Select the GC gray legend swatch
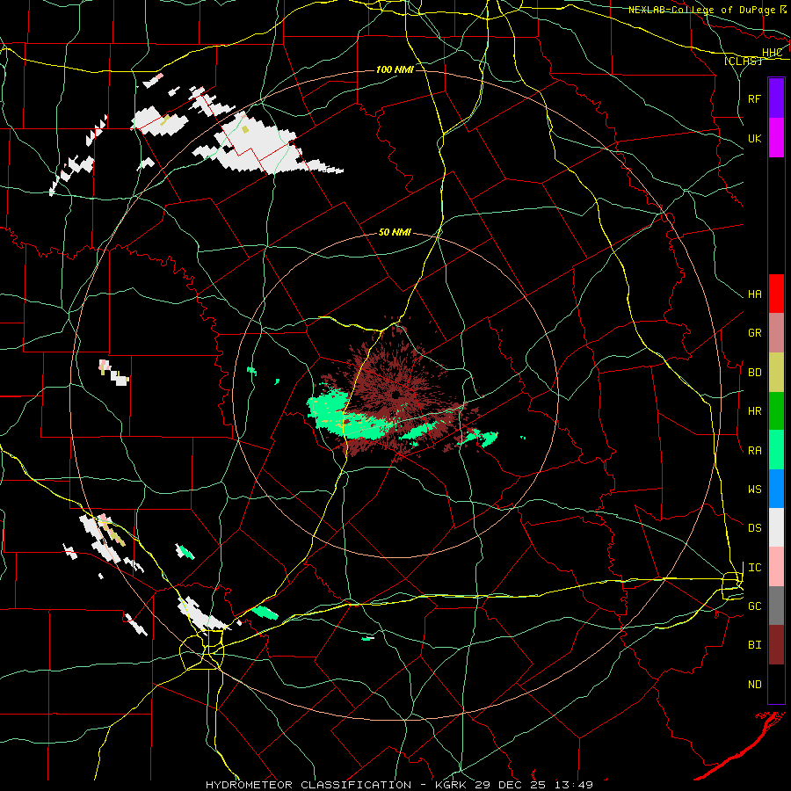 (x=776, y=606)
